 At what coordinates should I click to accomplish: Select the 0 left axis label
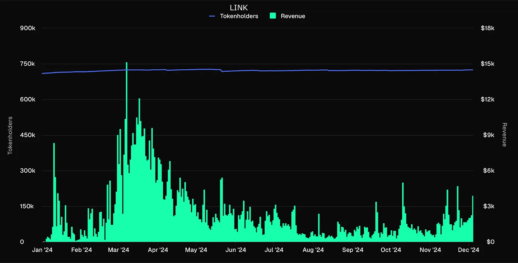[22, 242]
